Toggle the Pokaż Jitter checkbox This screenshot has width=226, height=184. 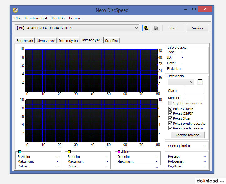tap(171, 118)
